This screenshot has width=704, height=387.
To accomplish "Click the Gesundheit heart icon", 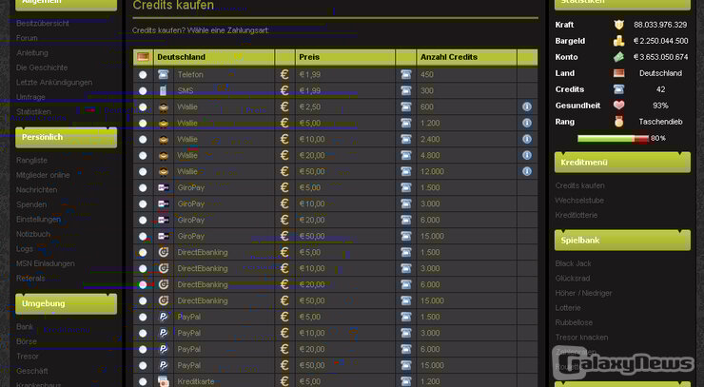I will [618, 106].
